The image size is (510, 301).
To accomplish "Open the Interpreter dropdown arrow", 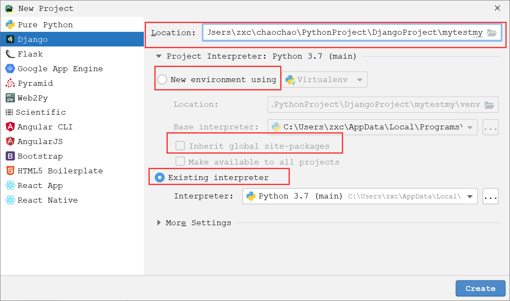I will (x=470, y=196).
